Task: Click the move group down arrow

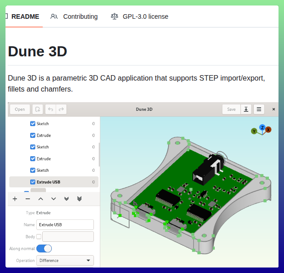Action: (54, 199)
